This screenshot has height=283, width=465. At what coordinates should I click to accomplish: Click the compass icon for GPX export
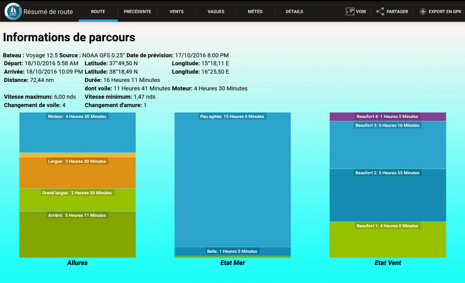(423, 12)
